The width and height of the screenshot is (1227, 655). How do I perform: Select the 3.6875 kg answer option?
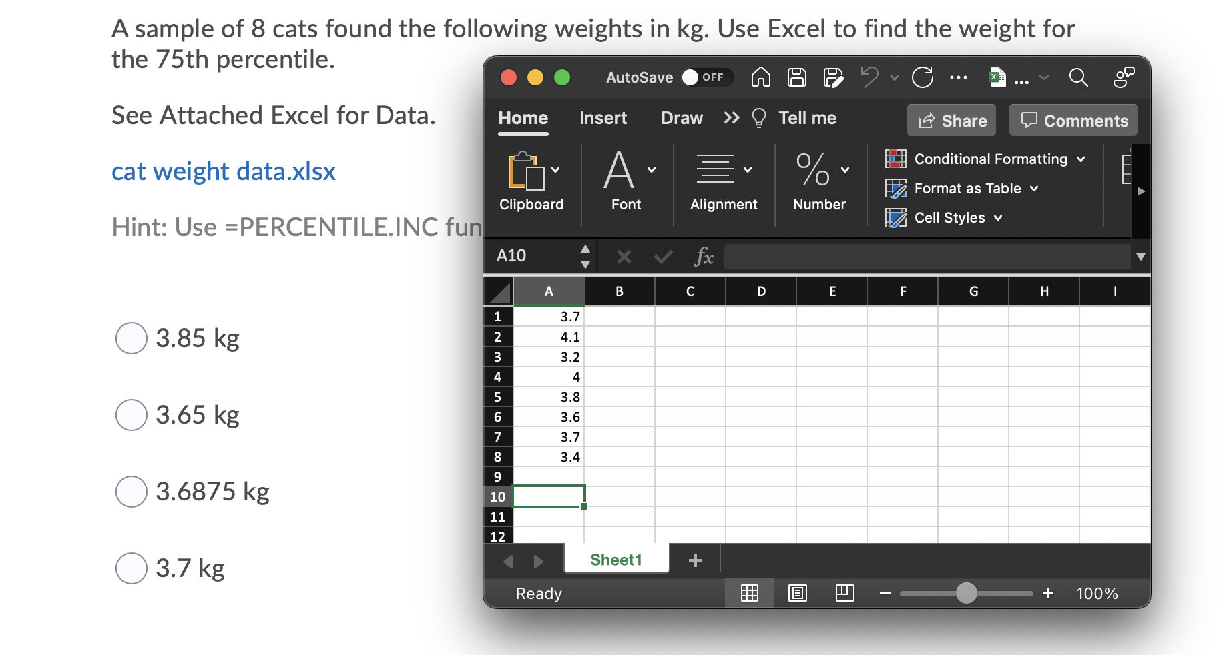(132, 492)
